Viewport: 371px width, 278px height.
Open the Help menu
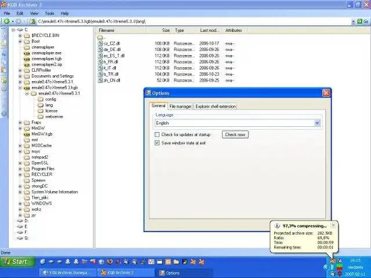pyautogui.click(x=64, y=13)
